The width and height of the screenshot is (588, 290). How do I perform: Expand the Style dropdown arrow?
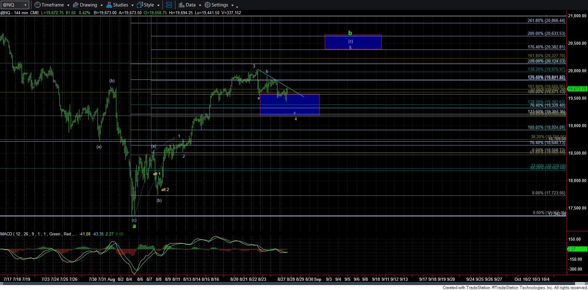pyautogui.click(x=158, y=5)
